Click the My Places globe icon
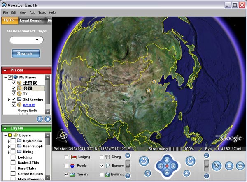Screen dimensions: 247x182 [16, 77]
